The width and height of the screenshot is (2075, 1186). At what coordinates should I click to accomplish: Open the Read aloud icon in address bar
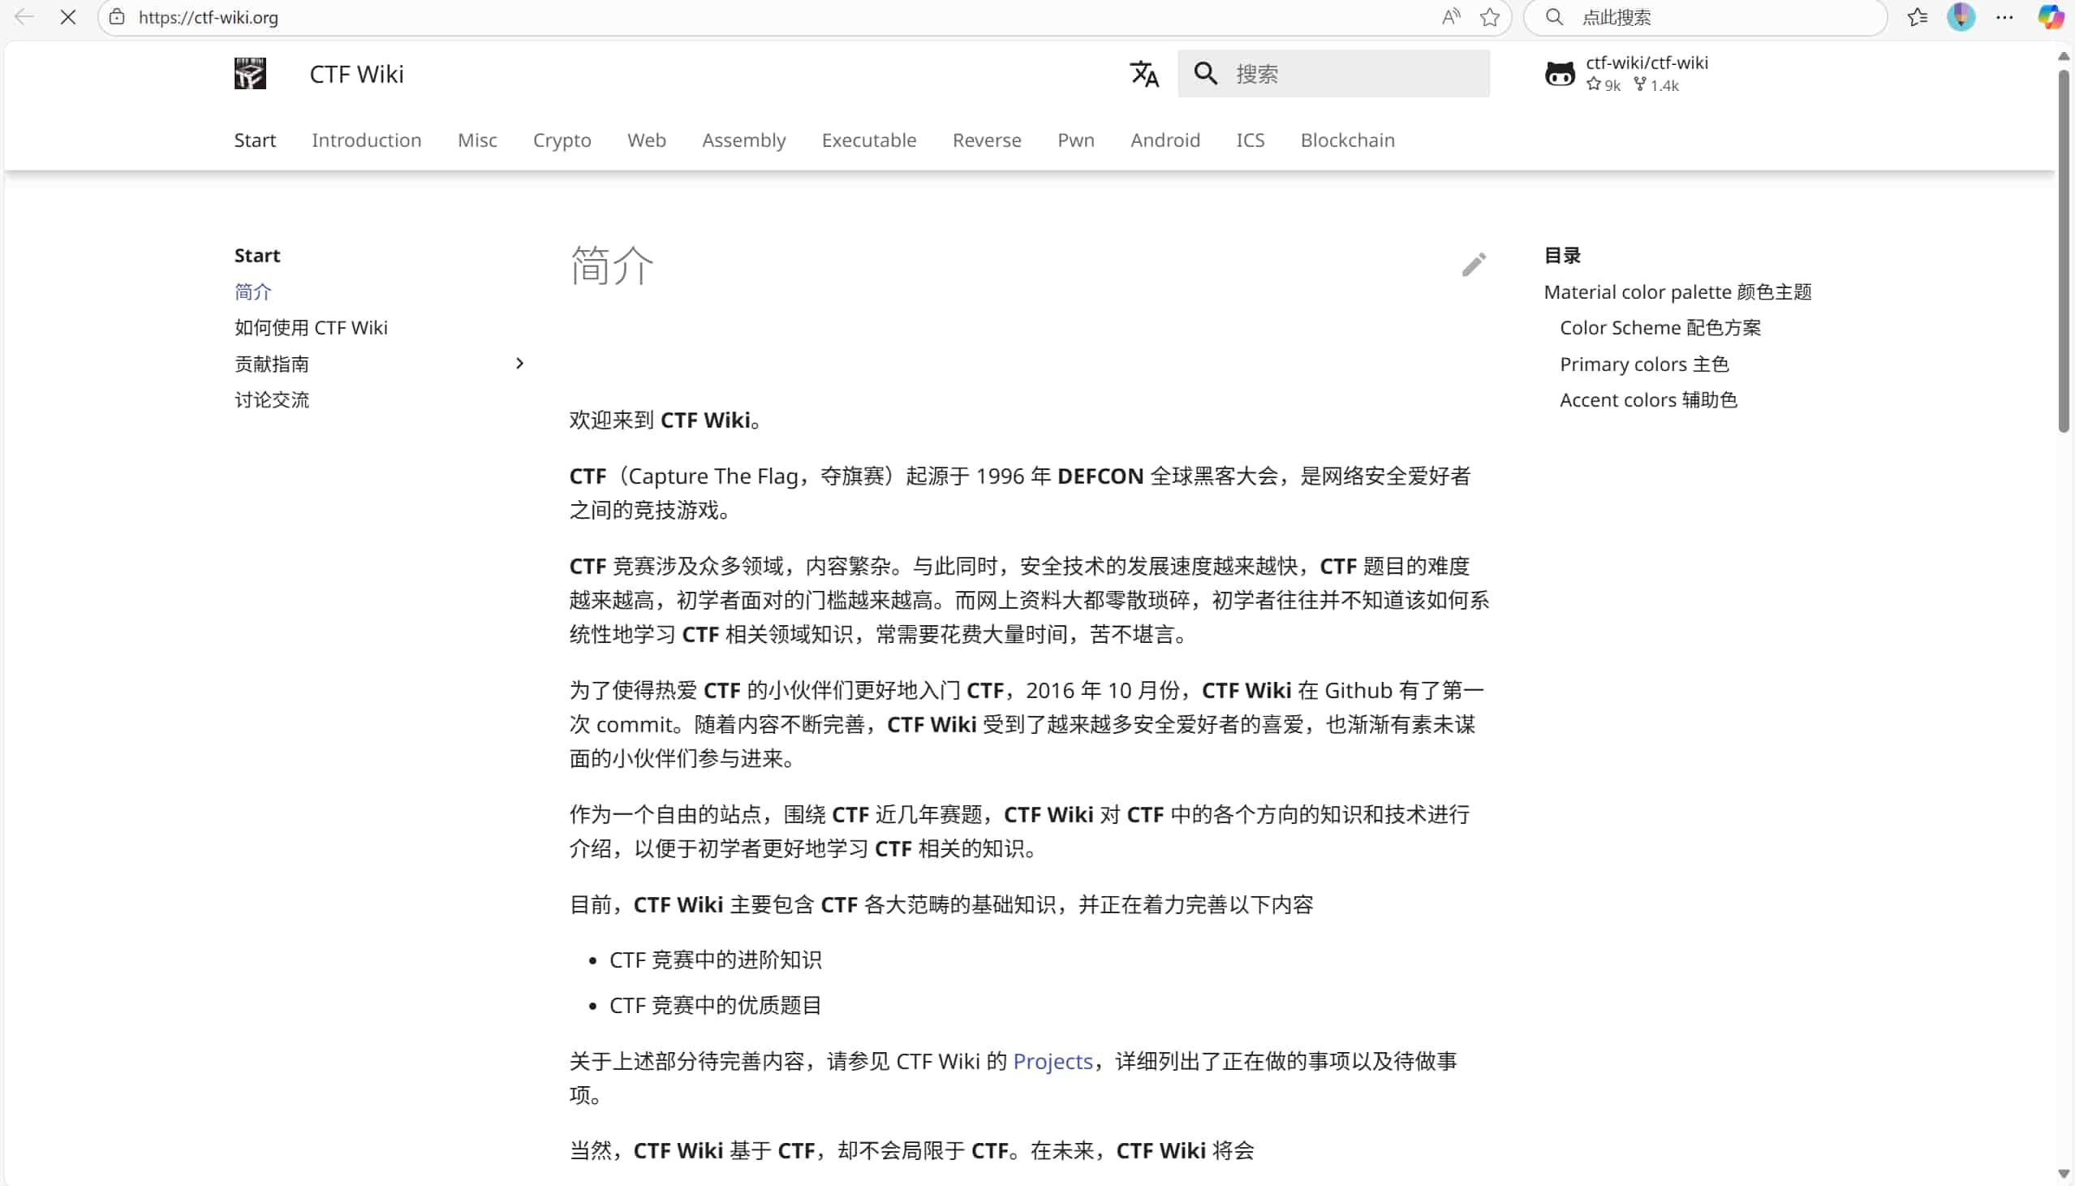pyautogui.click(x=1451, y=17)
